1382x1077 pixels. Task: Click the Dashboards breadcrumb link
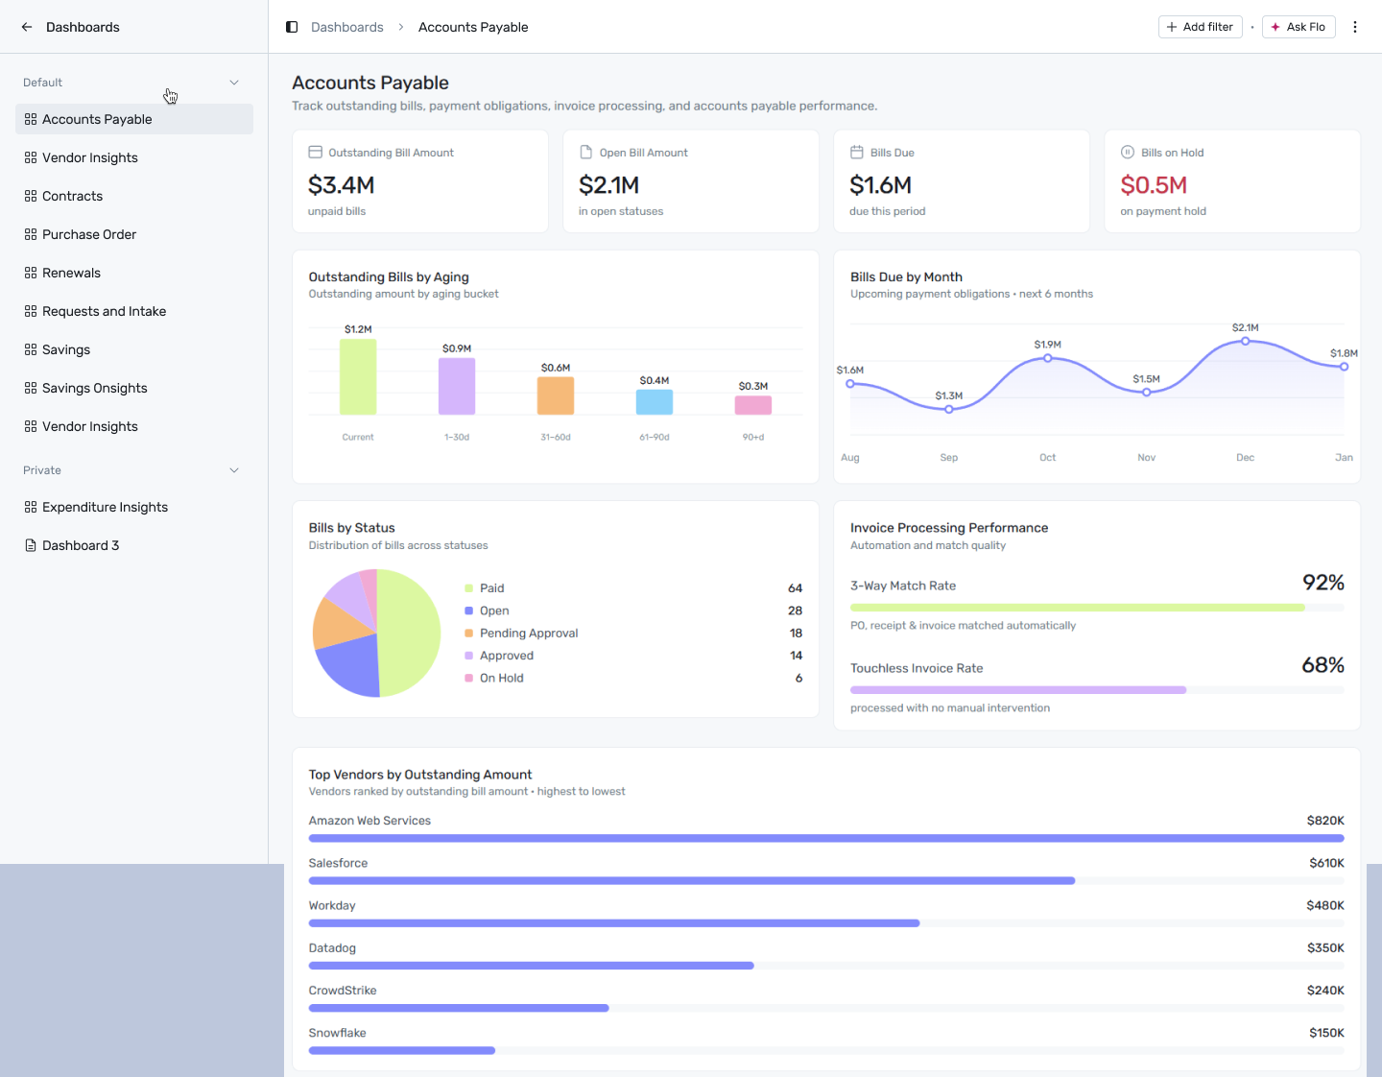[347, 27]
